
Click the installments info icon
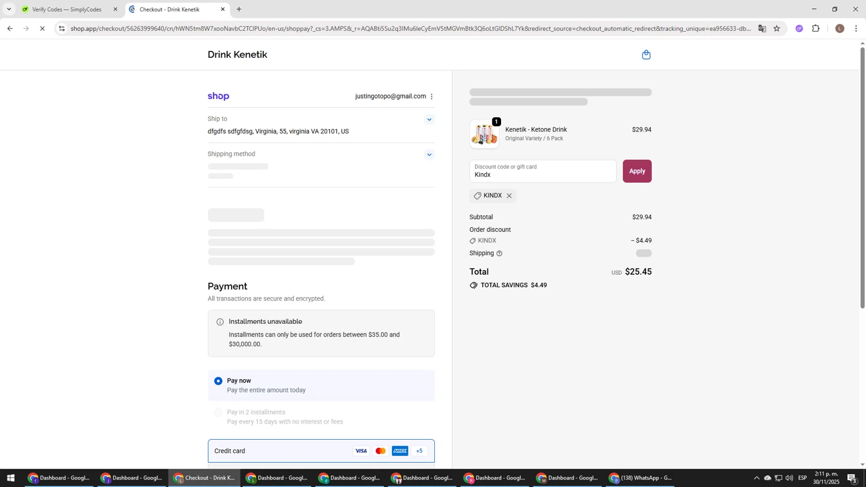pyautogui.click(x=220, y=322)
